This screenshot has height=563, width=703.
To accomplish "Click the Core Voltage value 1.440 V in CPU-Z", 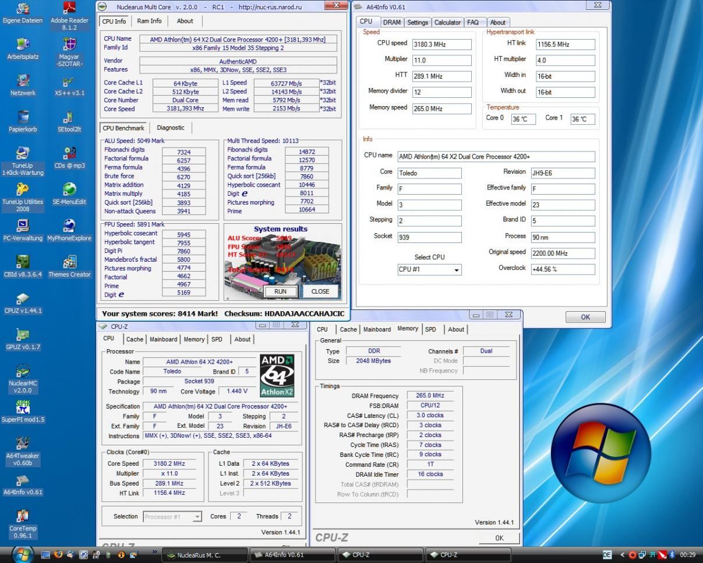I will pyautogui.click(x=236, y=391).
